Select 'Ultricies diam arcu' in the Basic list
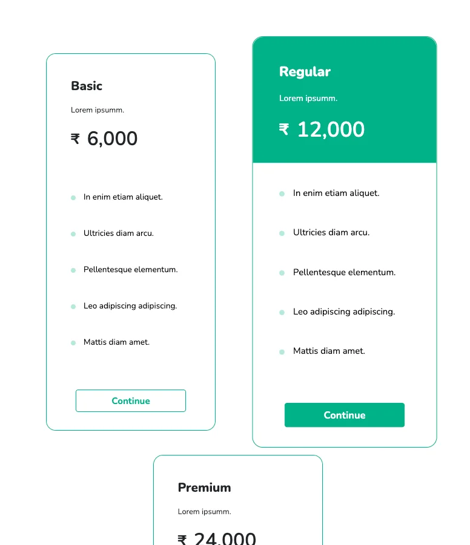 tap(119, 233)
